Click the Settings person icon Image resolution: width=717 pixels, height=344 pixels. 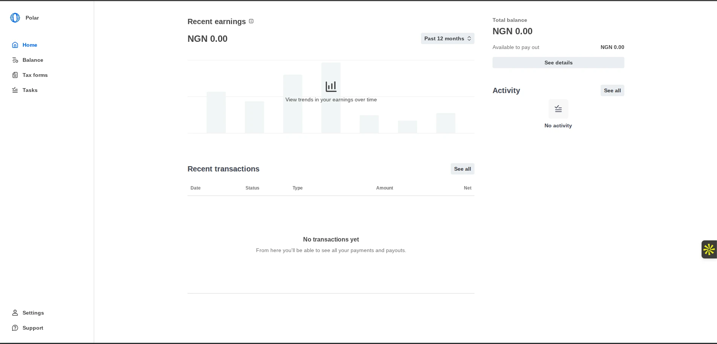point(15,313)
